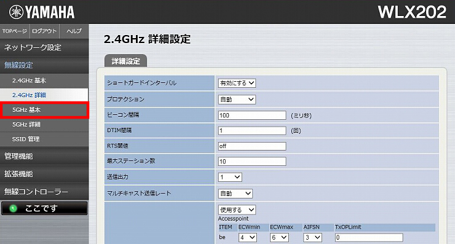
Task: Click the ECWmin column header
Action: point(249,227)
